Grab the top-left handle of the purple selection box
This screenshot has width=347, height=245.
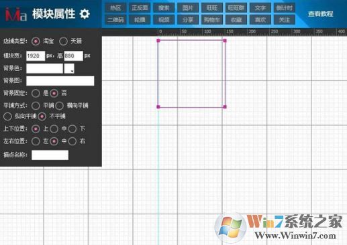(158, 41)
